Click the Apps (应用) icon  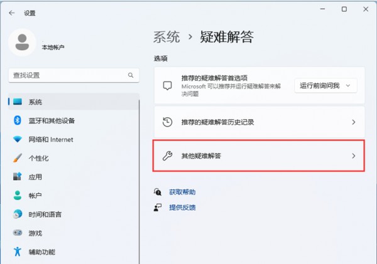[x=18, y=177]
